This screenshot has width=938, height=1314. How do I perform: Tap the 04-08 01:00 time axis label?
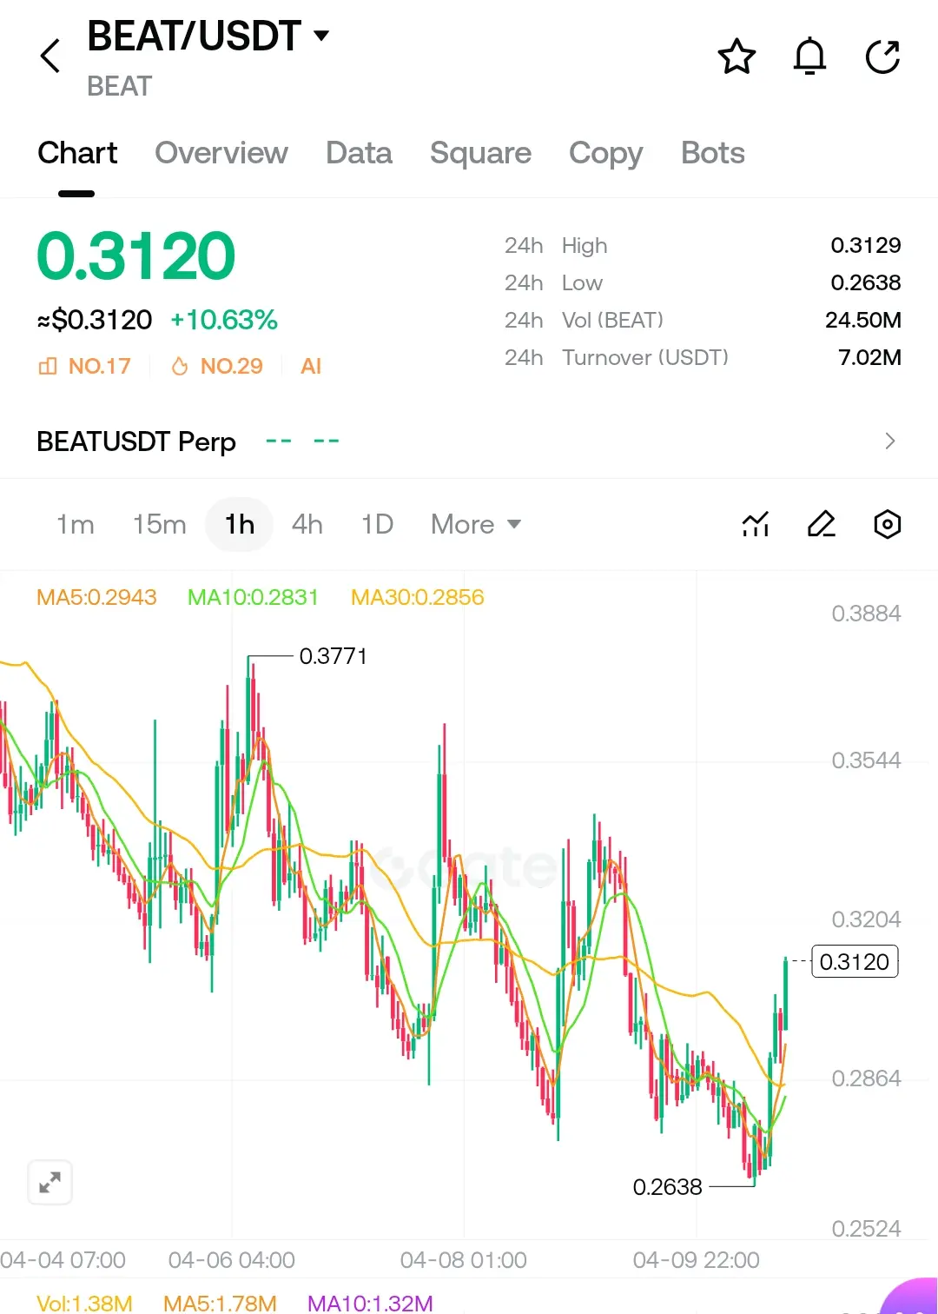point(463,1260)
